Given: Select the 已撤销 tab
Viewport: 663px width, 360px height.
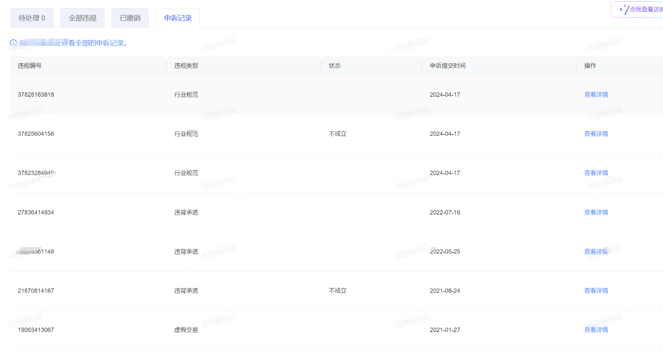Looking at the screenshot, I should (x=130, y=18).
